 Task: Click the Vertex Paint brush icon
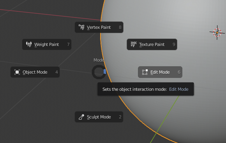(x=81, y=27)
